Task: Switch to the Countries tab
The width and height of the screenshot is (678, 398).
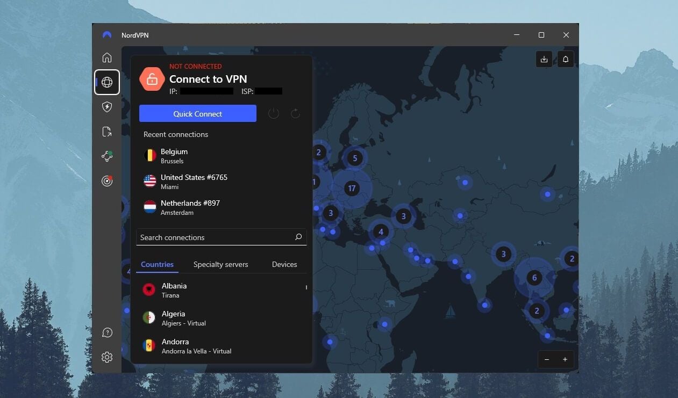Action: tap(157, 264)
